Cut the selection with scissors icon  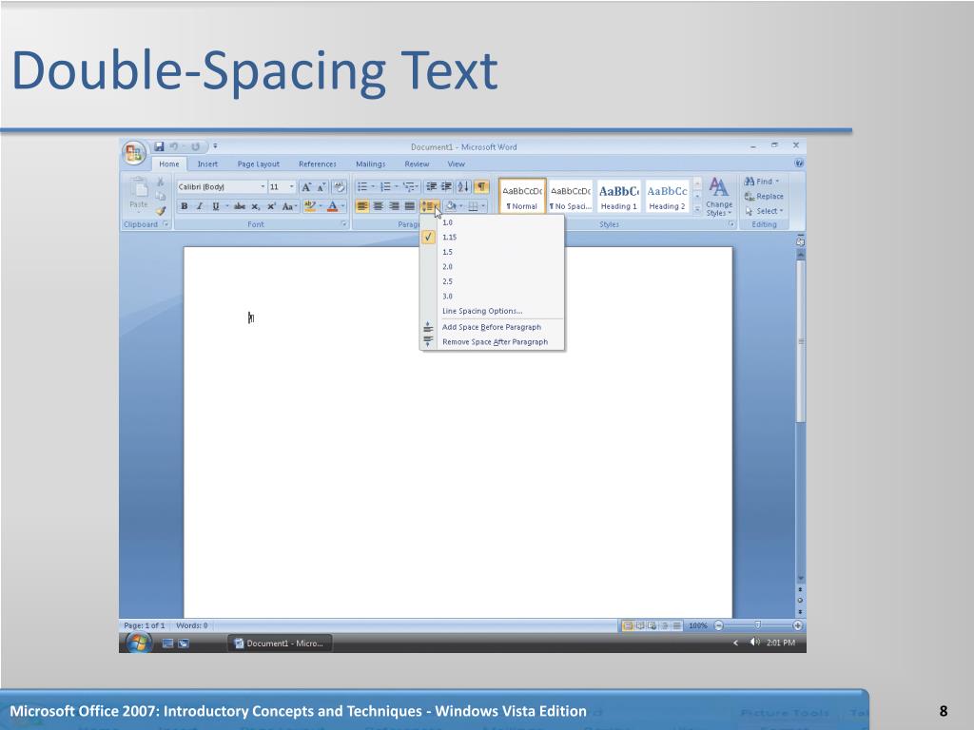(160, 182)
